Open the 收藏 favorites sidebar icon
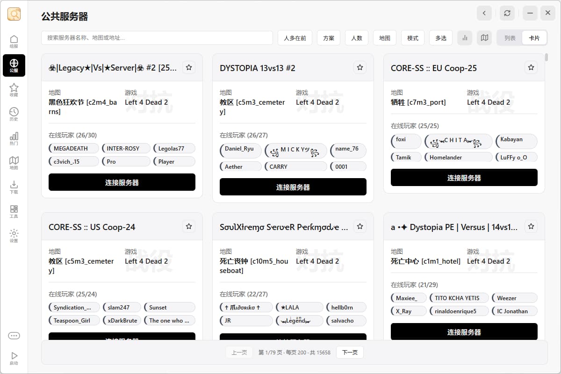 click(x=14, y=90)
